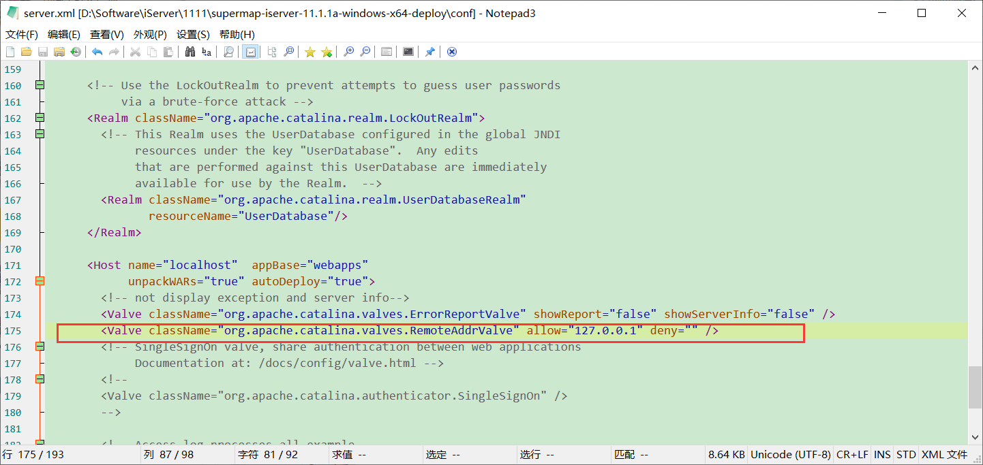The width and height of the screenshot is (983, 465).
Task: Click the autoDeploy="true" attribute
Action: [310, 282]
